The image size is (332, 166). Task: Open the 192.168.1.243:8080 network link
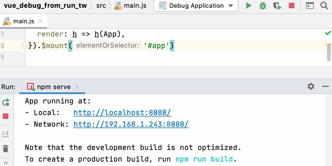coord(131,124)
